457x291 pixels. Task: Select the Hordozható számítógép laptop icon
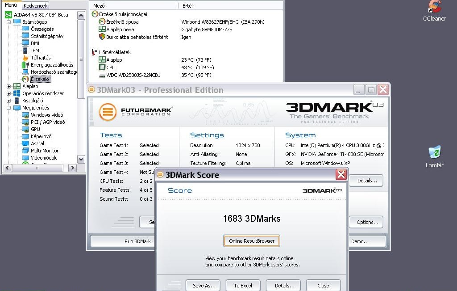coord(25,72)
